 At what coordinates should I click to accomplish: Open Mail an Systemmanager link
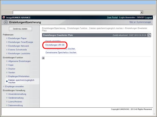[140, 22]
